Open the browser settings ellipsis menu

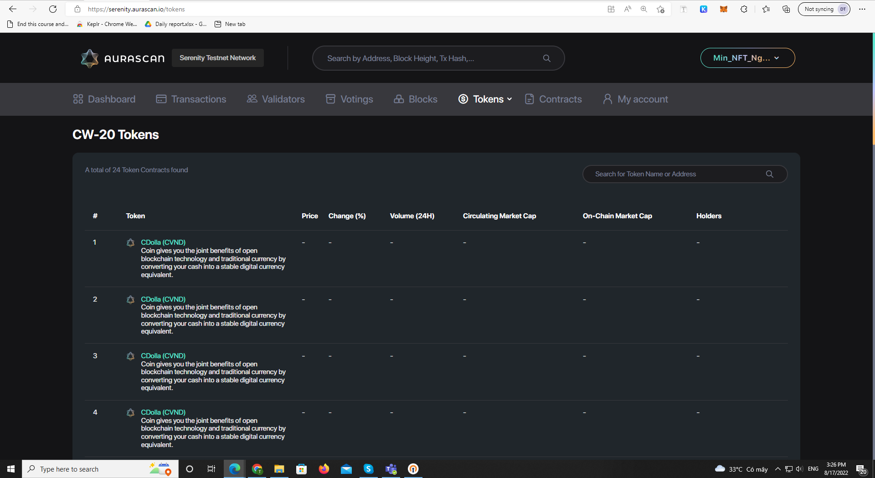862,9
